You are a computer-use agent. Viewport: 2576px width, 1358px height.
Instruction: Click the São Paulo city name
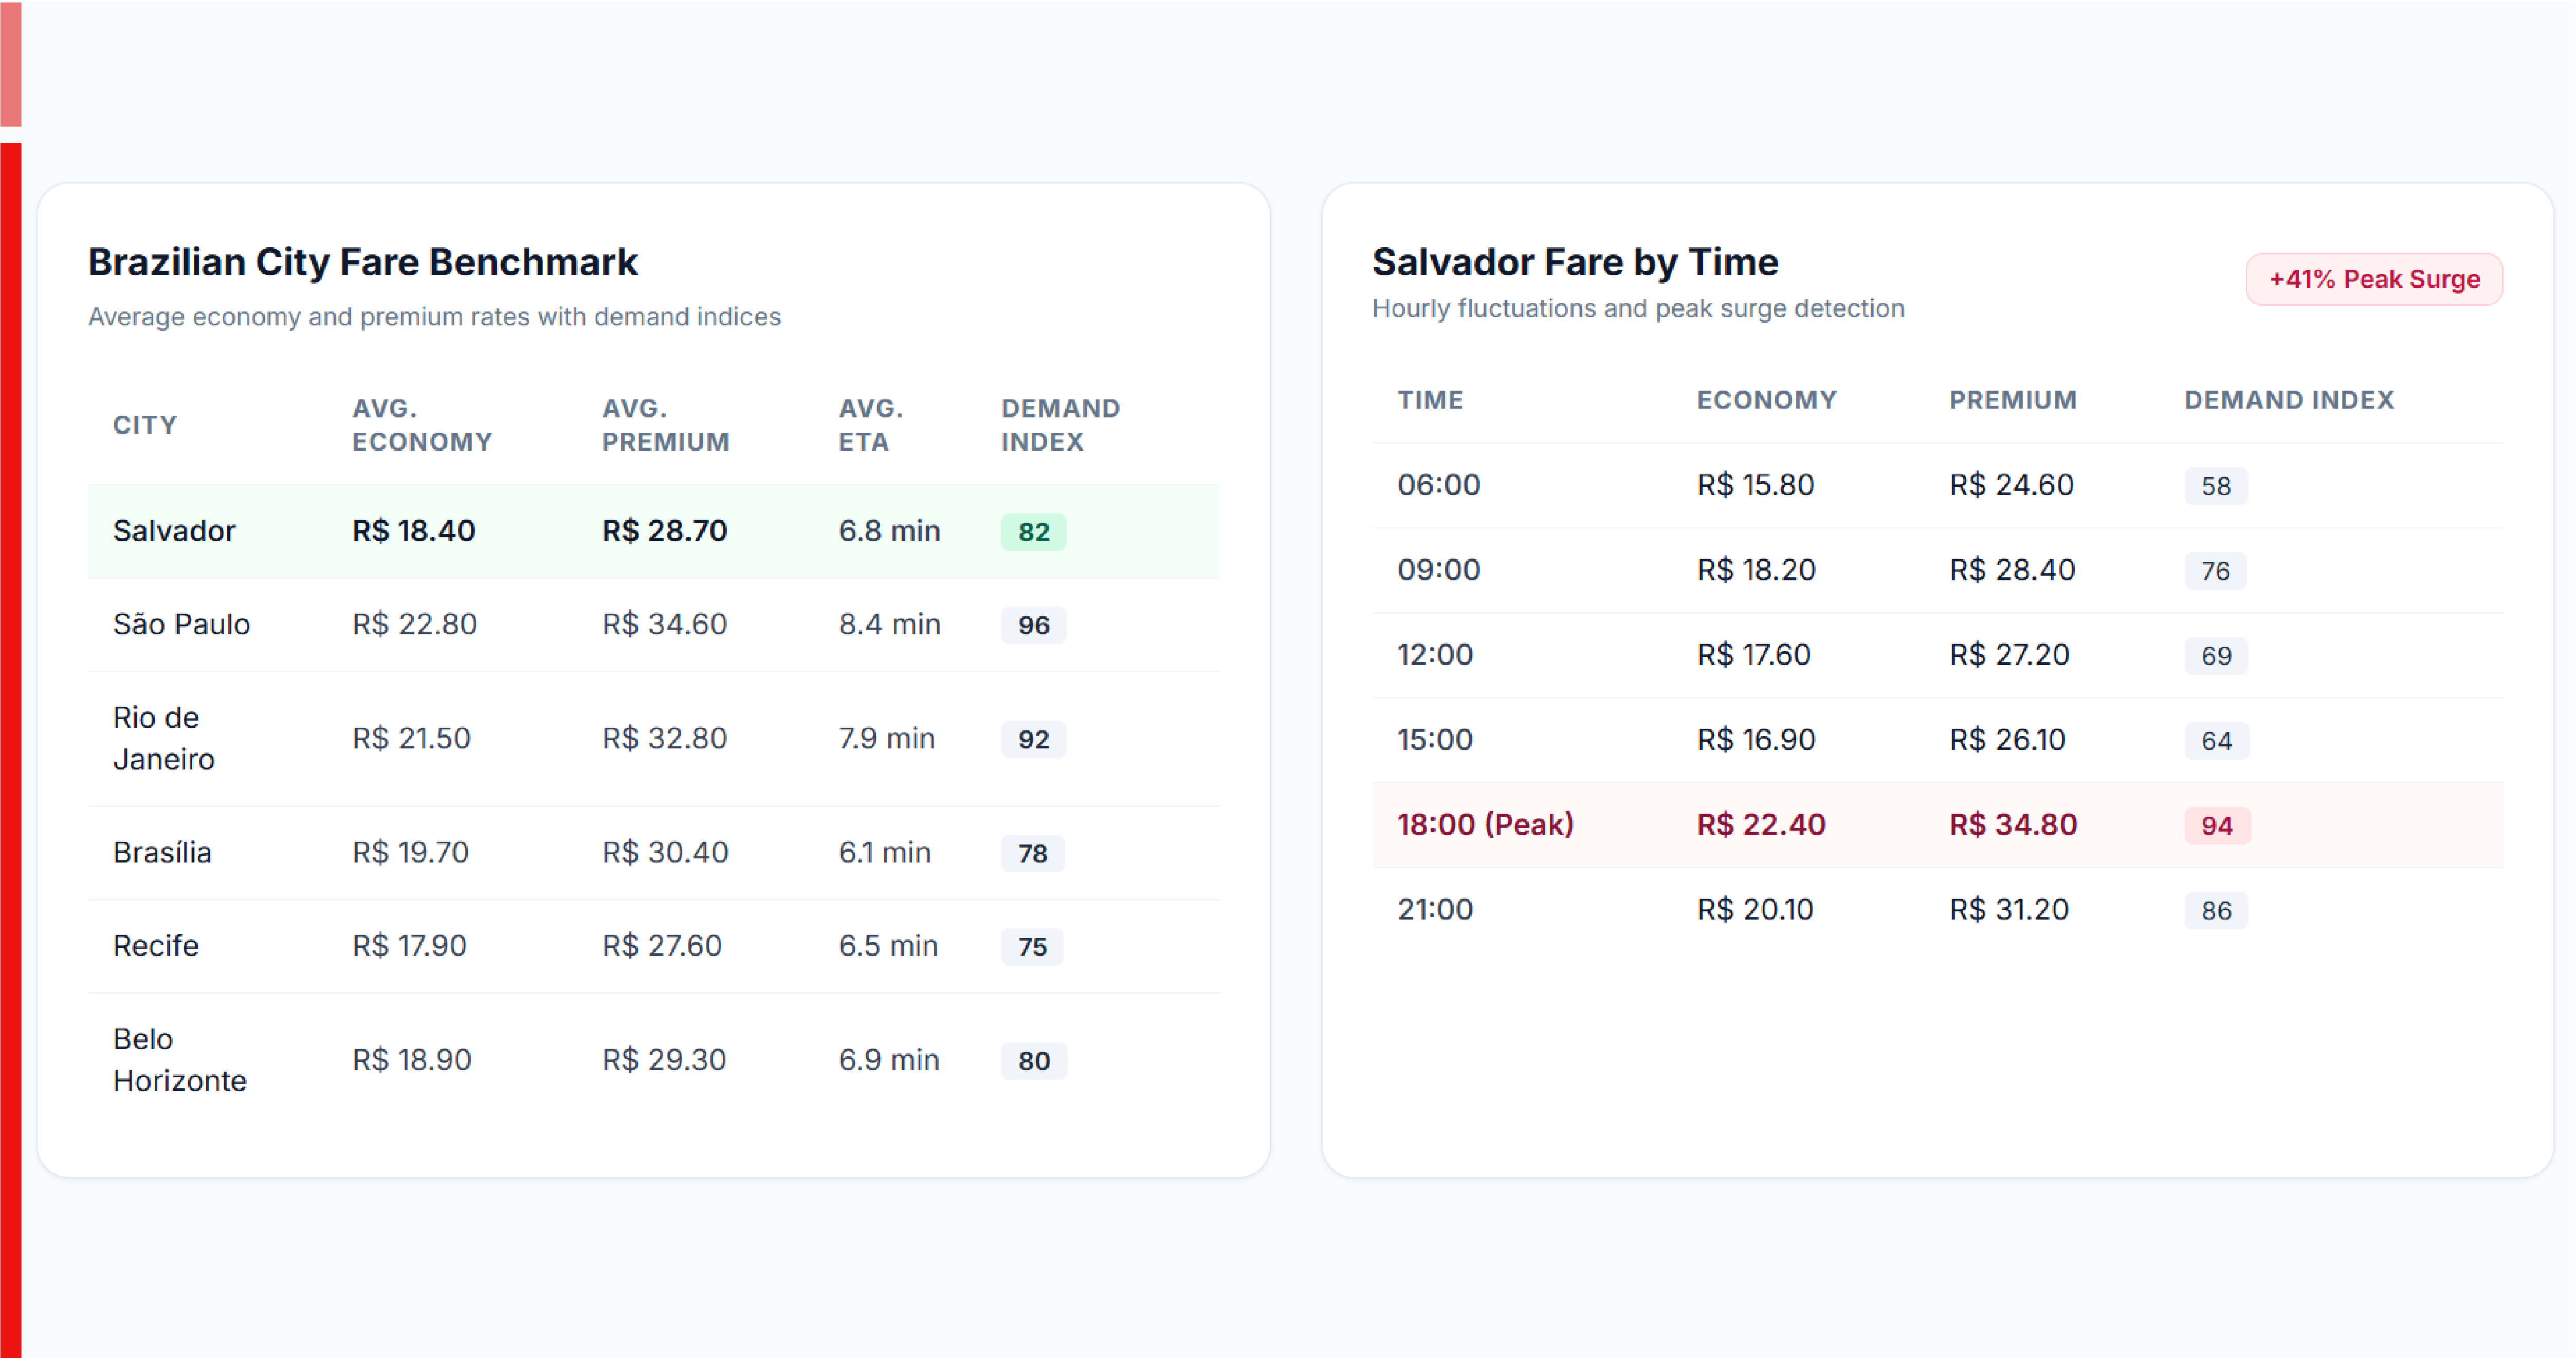pos(181,624)
